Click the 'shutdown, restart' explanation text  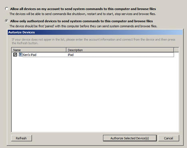(x=83, y=14)
